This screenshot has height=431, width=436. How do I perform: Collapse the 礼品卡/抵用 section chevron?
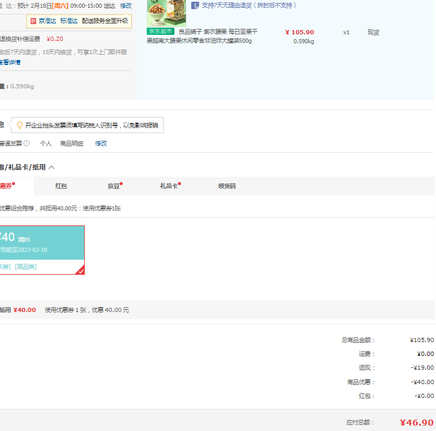52,167
